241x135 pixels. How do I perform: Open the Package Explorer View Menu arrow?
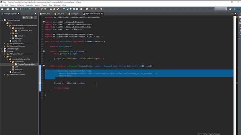point(35,17)
